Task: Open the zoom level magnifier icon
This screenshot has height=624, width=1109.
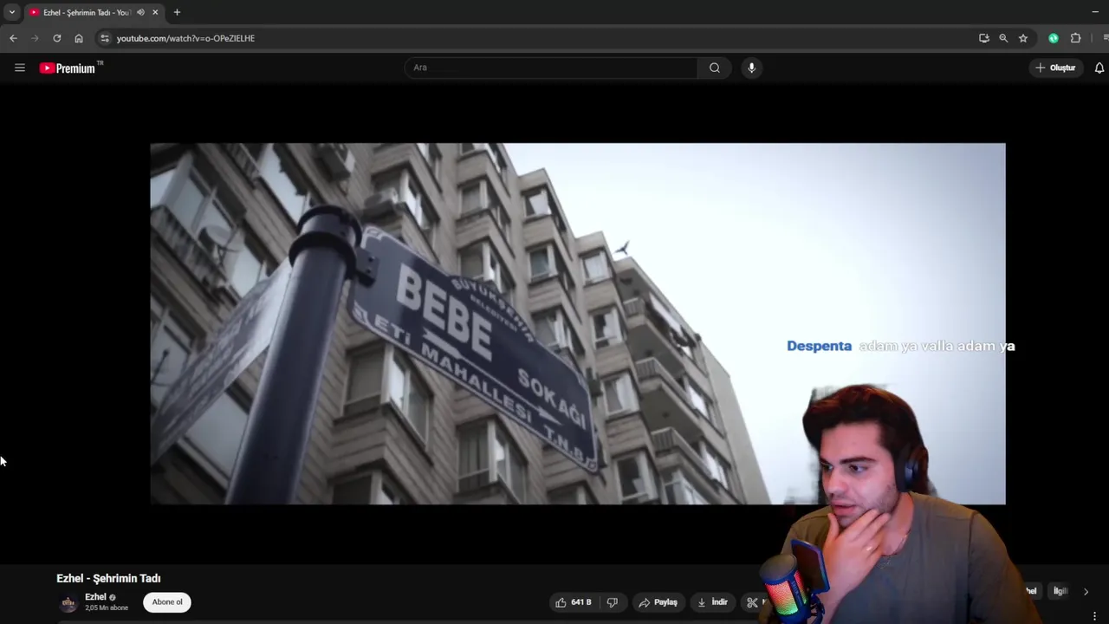Action: click(1003, 38)
